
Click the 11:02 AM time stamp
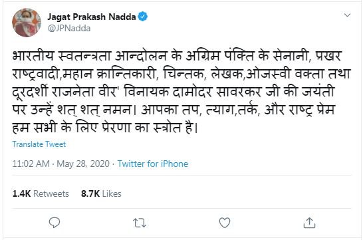(x=31, y=164)
